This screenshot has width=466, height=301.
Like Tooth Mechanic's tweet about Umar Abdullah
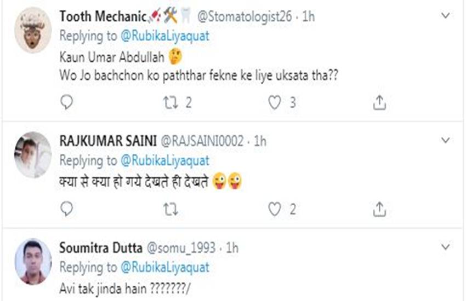tap(275, 102)
